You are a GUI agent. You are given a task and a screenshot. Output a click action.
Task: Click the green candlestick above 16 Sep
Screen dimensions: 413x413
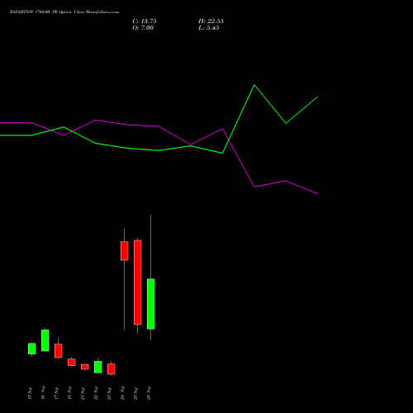(x=45, y=340)
